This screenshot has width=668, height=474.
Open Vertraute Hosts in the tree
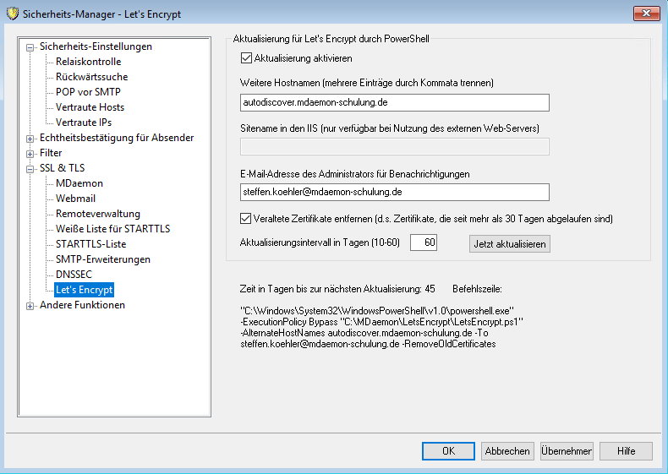(90, 107)
